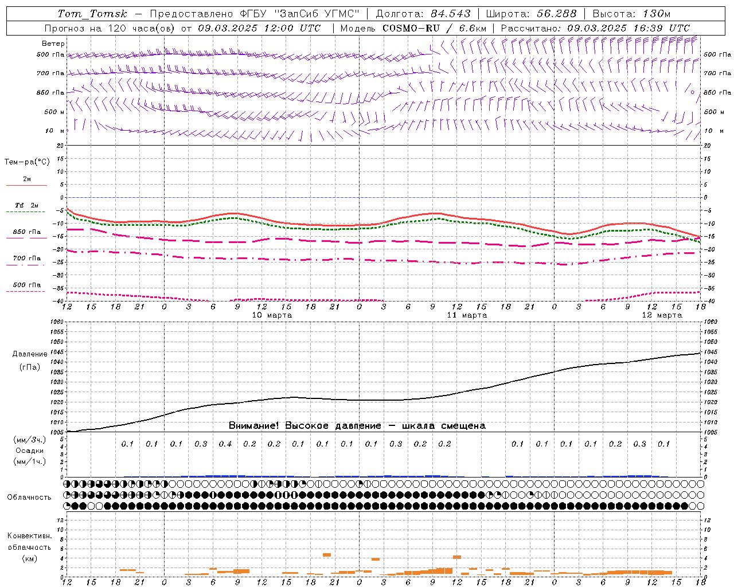
Task: Click Прогноз на 120 часа(ов) text
Action: 110,28
